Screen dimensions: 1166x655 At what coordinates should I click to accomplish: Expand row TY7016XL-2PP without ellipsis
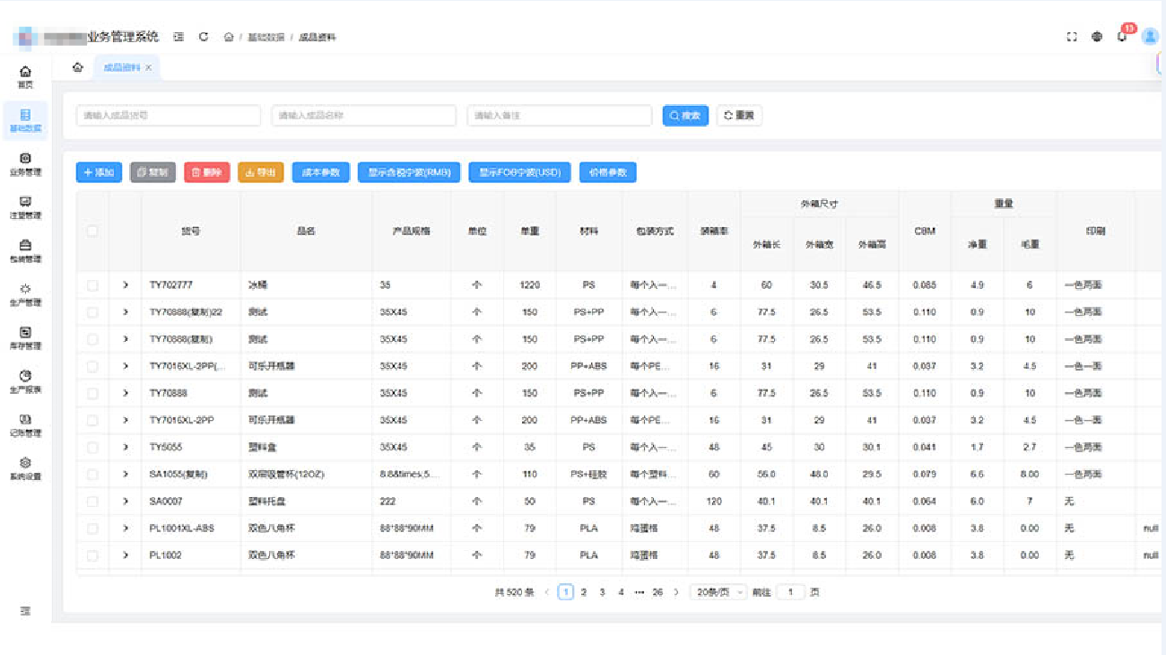(x=126, y=420)
